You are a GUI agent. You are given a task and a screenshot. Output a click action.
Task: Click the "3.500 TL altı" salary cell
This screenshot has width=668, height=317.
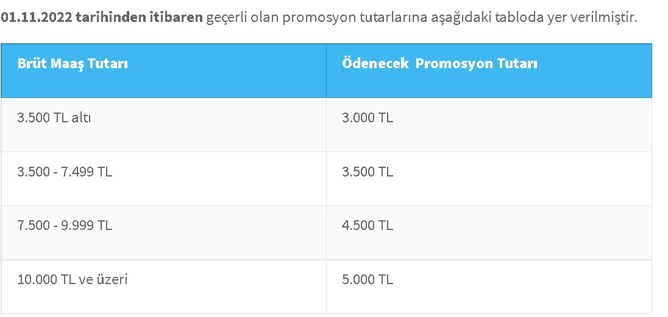point(54,117)
